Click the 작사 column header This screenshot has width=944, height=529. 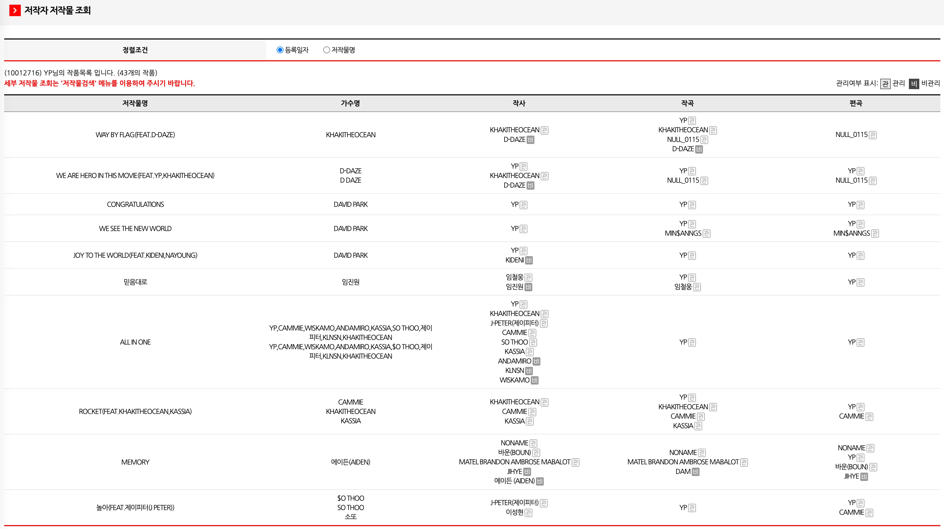(x=519, y=103)
